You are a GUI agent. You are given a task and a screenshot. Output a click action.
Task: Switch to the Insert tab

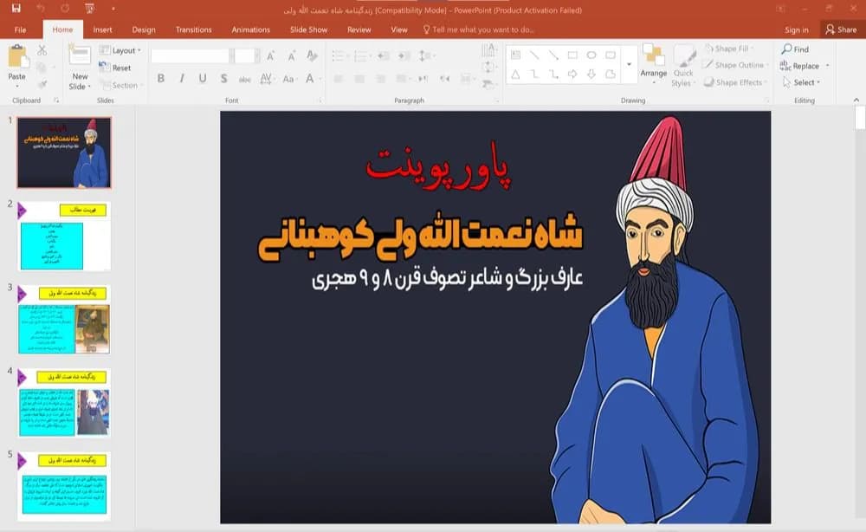[x=102, y=29]
